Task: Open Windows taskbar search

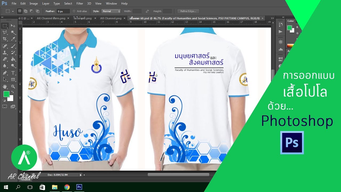Action: point(18,187)
